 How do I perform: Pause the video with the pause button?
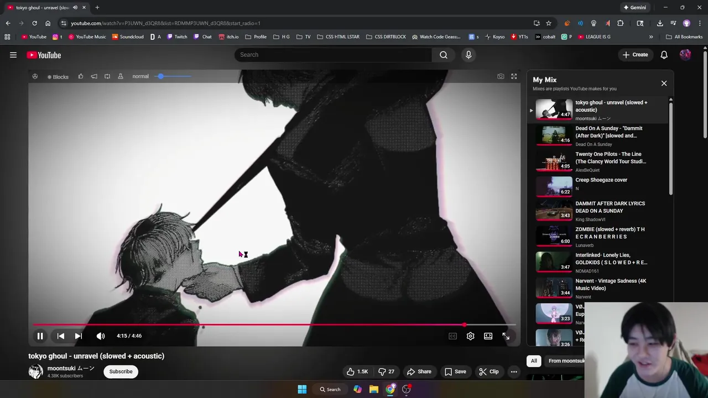(40, 336)
